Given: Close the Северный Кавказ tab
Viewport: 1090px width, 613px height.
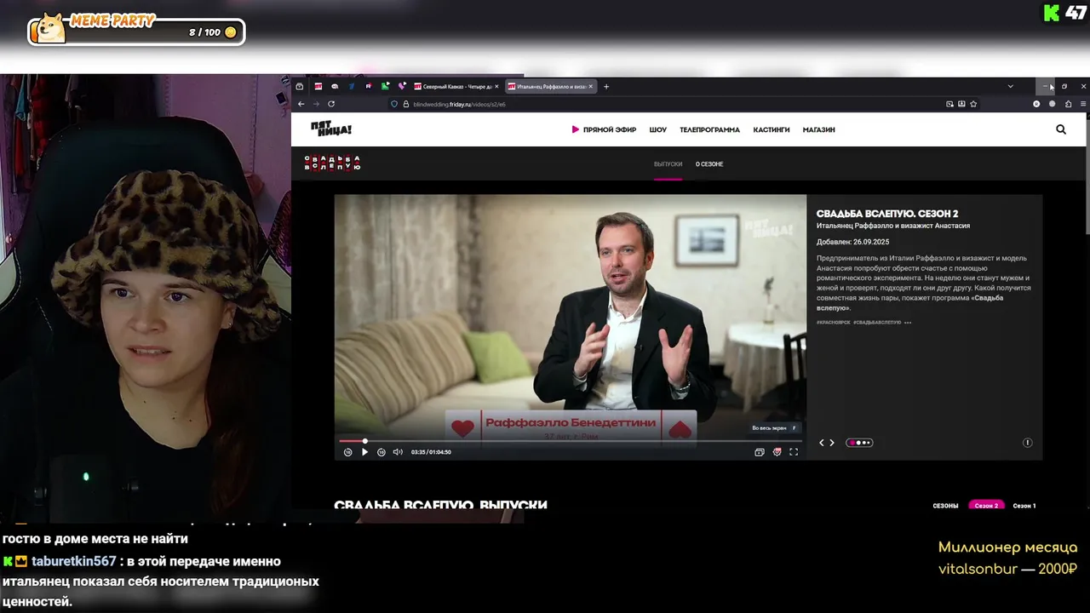Looking at the screenshot, I should [x=497, y=86].
